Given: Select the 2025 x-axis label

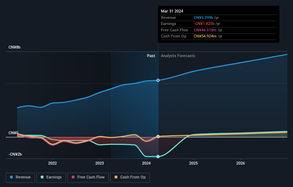Looking at the screenshot, I should 193,163.
